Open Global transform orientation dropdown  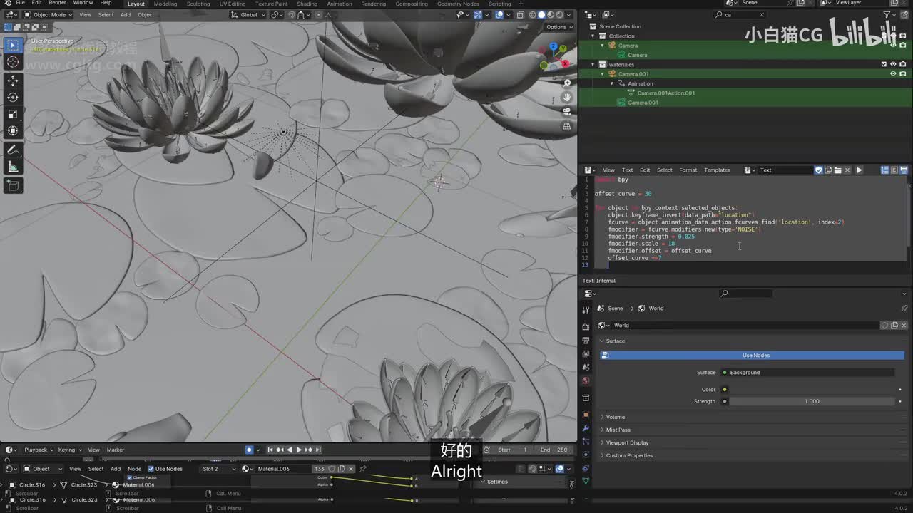(248, 14)
